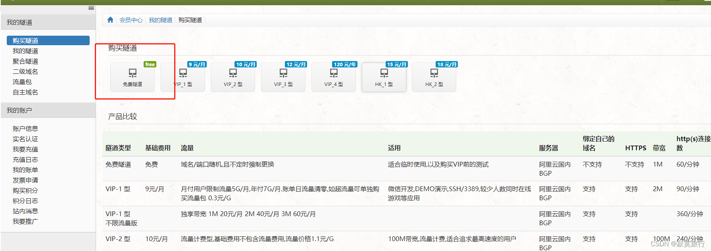Click the 适合临时使用,以及购买VIP前的测试 cell

[438, 164]
